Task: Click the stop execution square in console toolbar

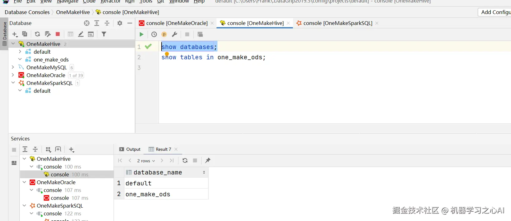Action: pos(187,34)
